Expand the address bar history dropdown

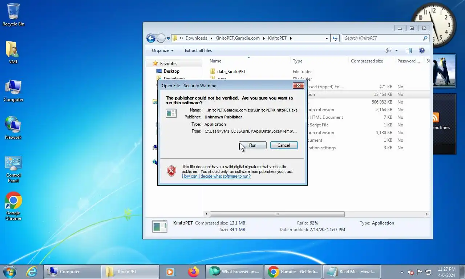[x=327, y=38]
